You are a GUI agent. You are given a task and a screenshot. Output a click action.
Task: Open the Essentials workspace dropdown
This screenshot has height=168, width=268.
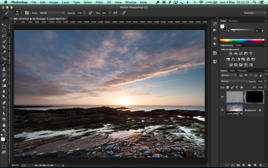pyautogui.click(x=255, y=13)
